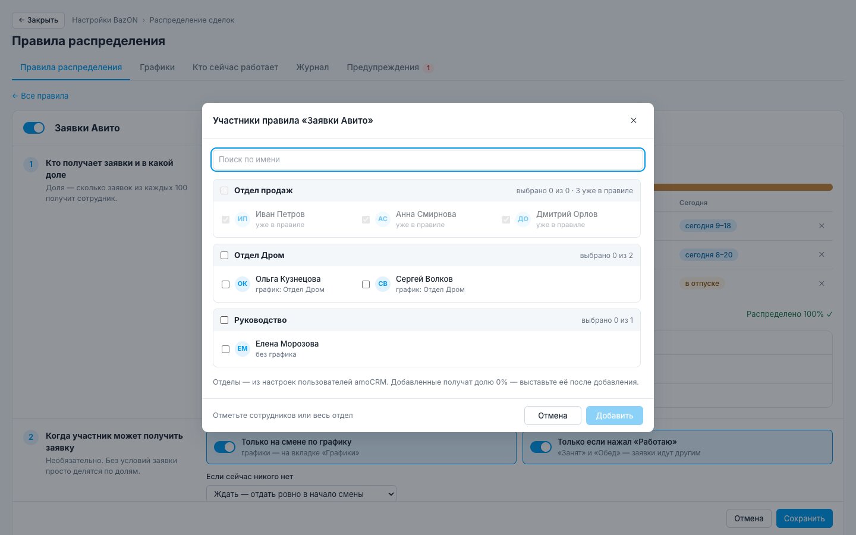The height and width of the screenshot is (535, 856).
Task: Focus the 'Поиск по имени' search field
Action: (x=428, y=159)
